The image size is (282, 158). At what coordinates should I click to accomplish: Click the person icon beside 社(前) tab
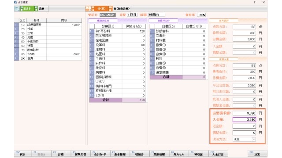[88, 8]
